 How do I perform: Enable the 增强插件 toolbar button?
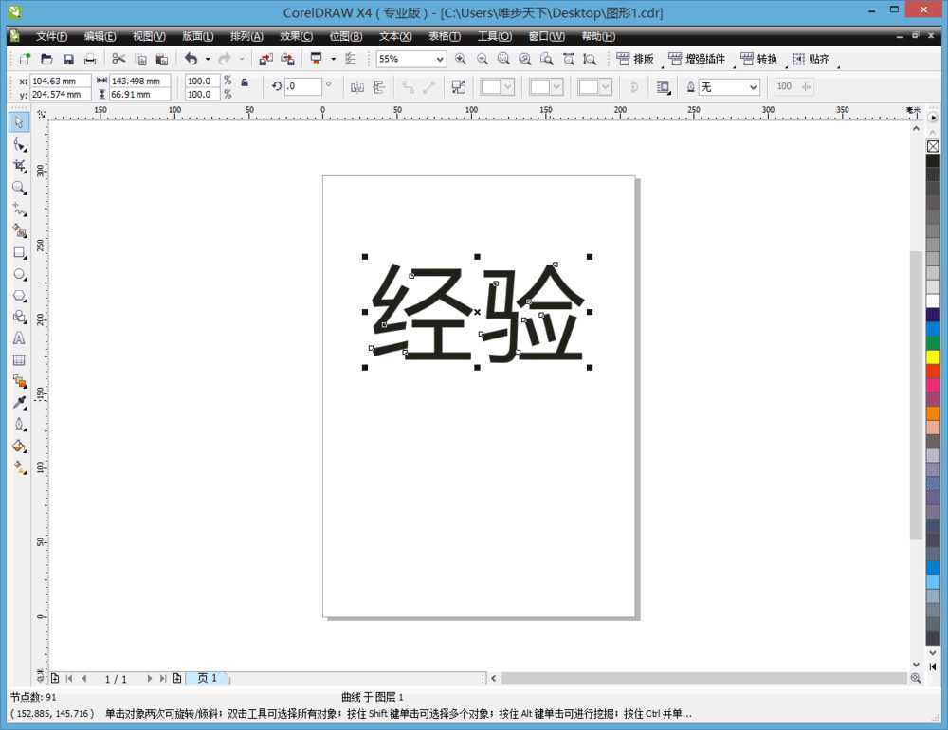(701, 59)
